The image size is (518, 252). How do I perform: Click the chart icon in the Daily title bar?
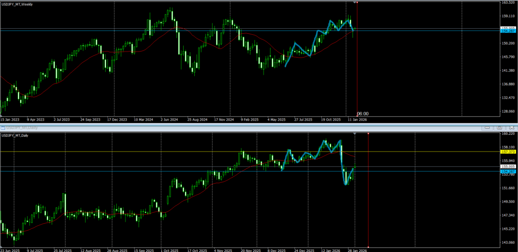[x=3, y=127]
